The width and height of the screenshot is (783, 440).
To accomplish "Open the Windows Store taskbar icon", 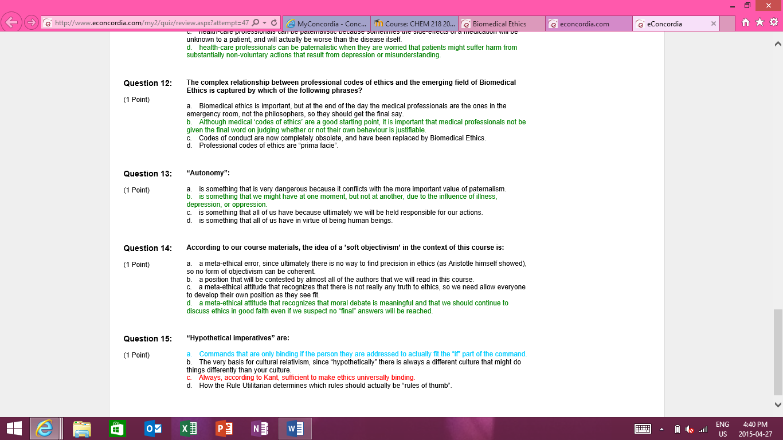I will (x=117, y=429).
